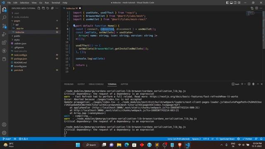Open the Terminal menu

click(x=56, y=3)
